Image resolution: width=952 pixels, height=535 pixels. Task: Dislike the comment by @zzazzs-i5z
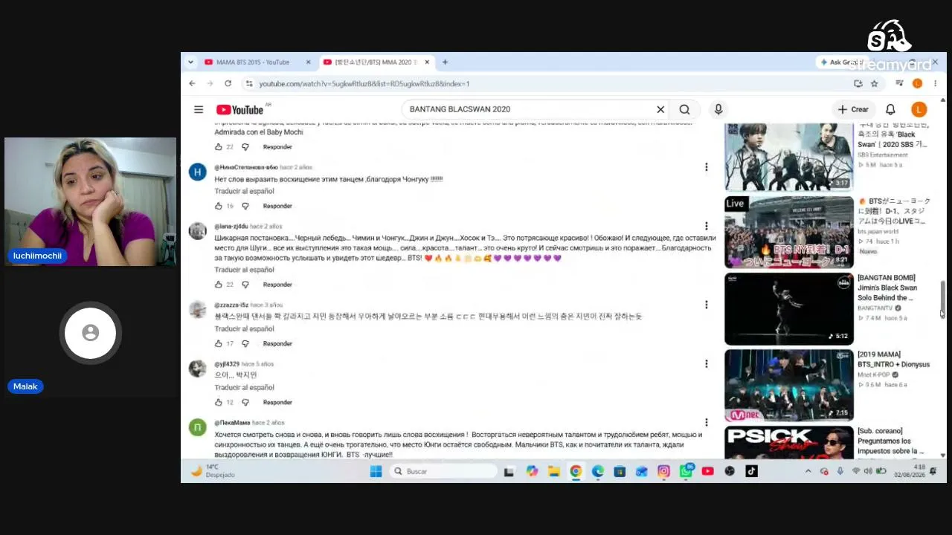pos(245,343)
